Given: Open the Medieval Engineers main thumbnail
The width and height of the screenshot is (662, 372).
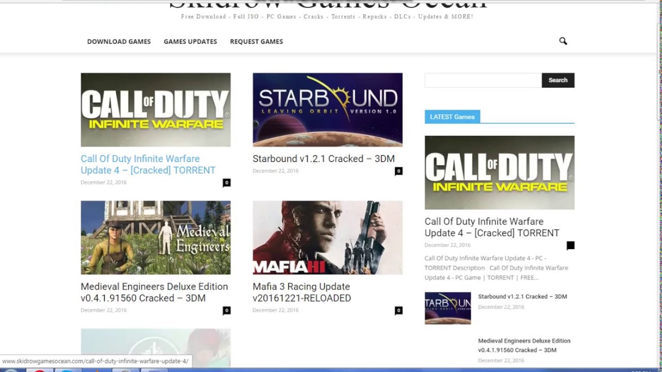Looking at the screenshot, I should pos(156,238).
